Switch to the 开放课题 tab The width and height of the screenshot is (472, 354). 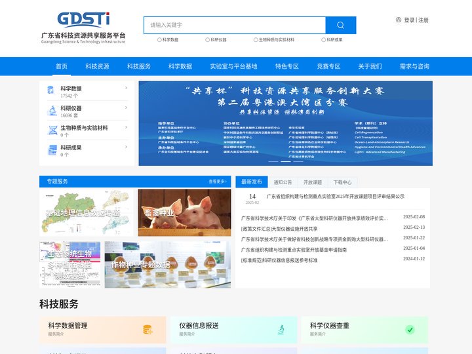coord(313,182)
